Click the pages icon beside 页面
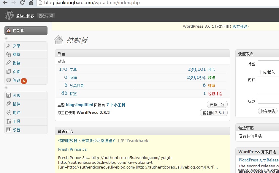Screen dimensions: 279x173 point(8,72)
